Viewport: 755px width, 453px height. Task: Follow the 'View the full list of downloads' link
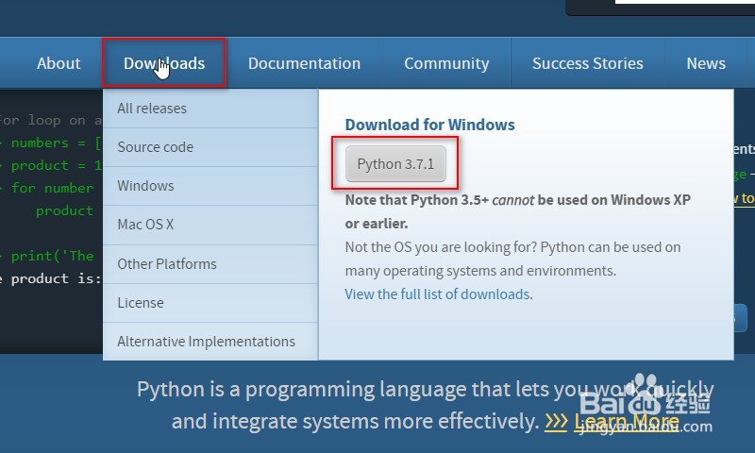[437, 294]
